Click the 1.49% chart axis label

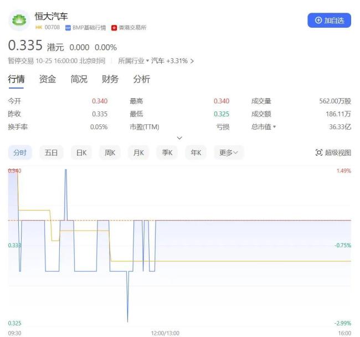point(344,171)
